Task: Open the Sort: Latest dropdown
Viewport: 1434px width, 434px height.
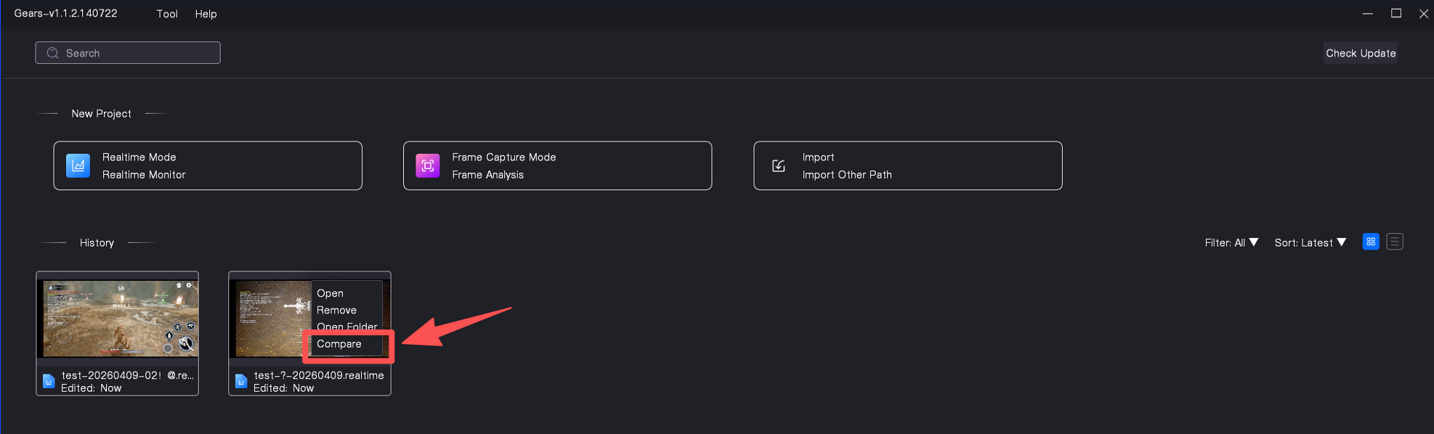Action: point(1311,242)
